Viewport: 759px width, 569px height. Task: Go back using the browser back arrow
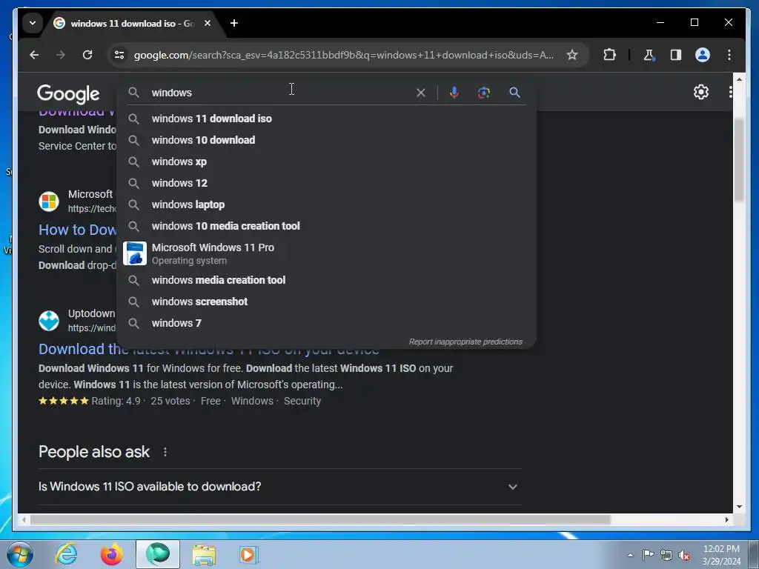pos(34,55)
